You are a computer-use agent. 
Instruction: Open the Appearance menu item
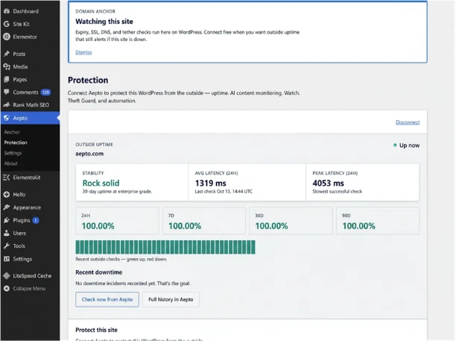click(x=30, y=207)
